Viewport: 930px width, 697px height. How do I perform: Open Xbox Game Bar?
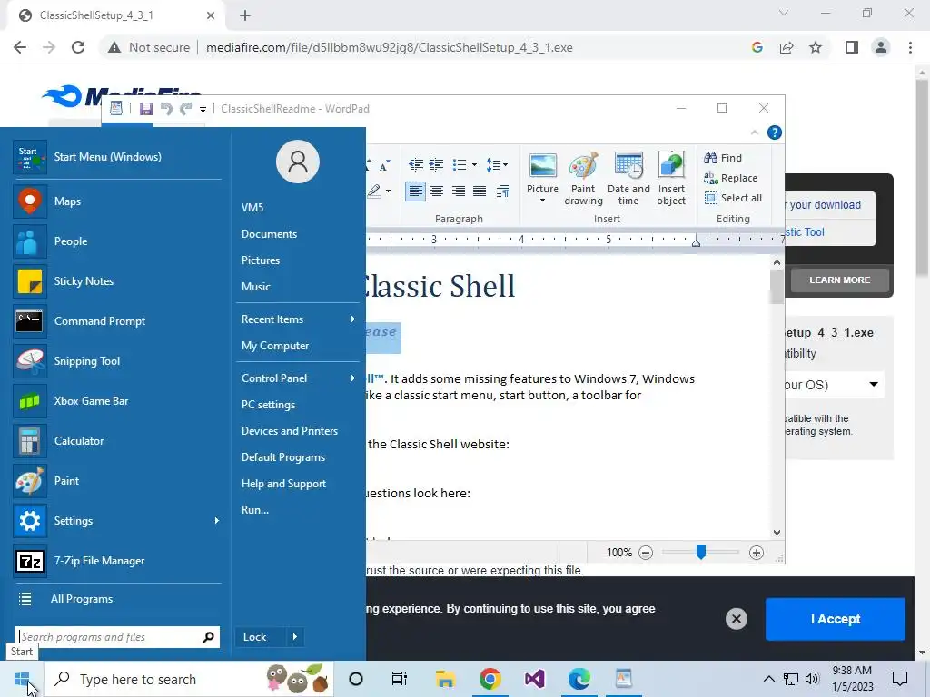click(x=117, y=400)
